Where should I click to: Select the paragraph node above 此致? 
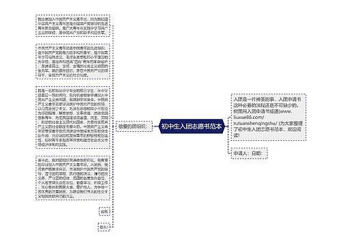pyautogui.click(x=73, y=178)
